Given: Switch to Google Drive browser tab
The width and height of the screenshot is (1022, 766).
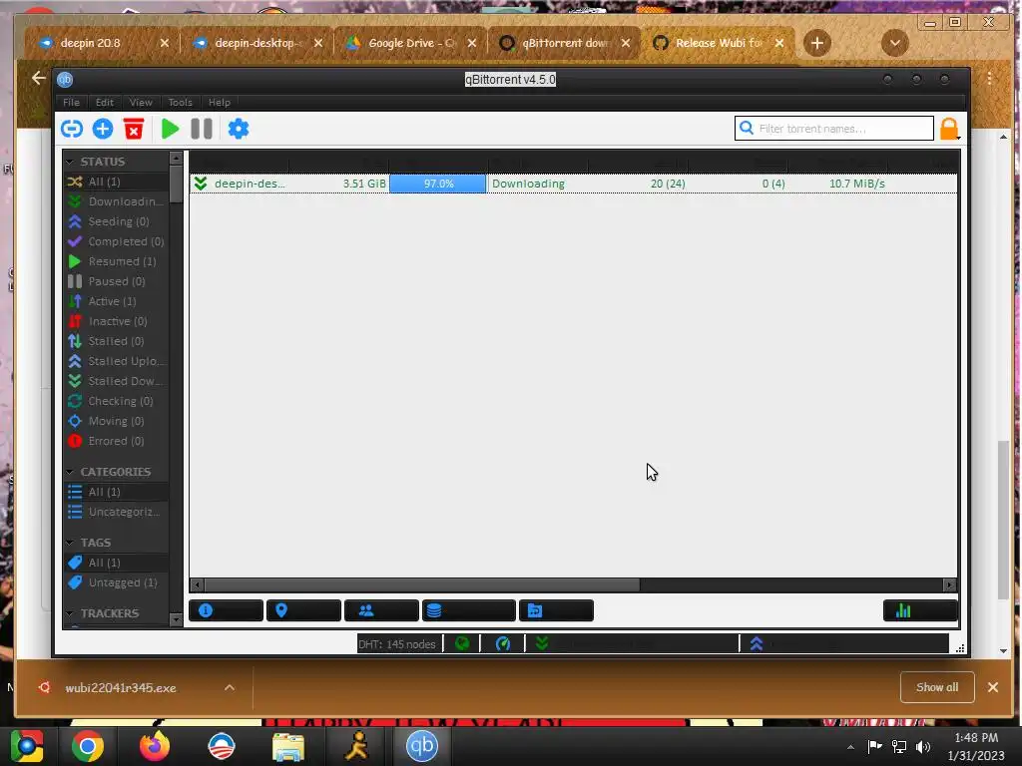Looking at the screenshot, I should [x=410, y=43].
